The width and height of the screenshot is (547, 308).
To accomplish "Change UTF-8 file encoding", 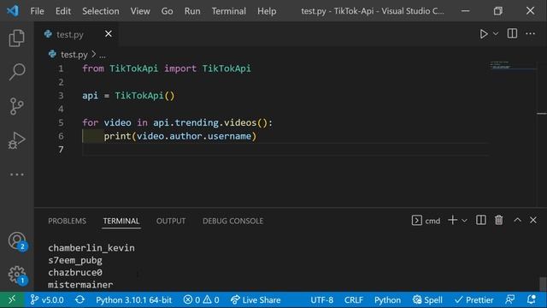I will (321, 300).
